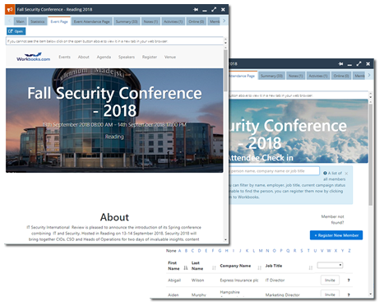Invite Aiden Murphy
The image size is (384, 306).
(330, 294)
